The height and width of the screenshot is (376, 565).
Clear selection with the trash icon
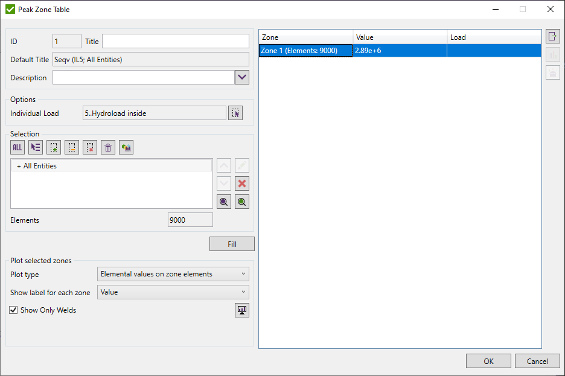pyautogui.click(x=107, y=147)
